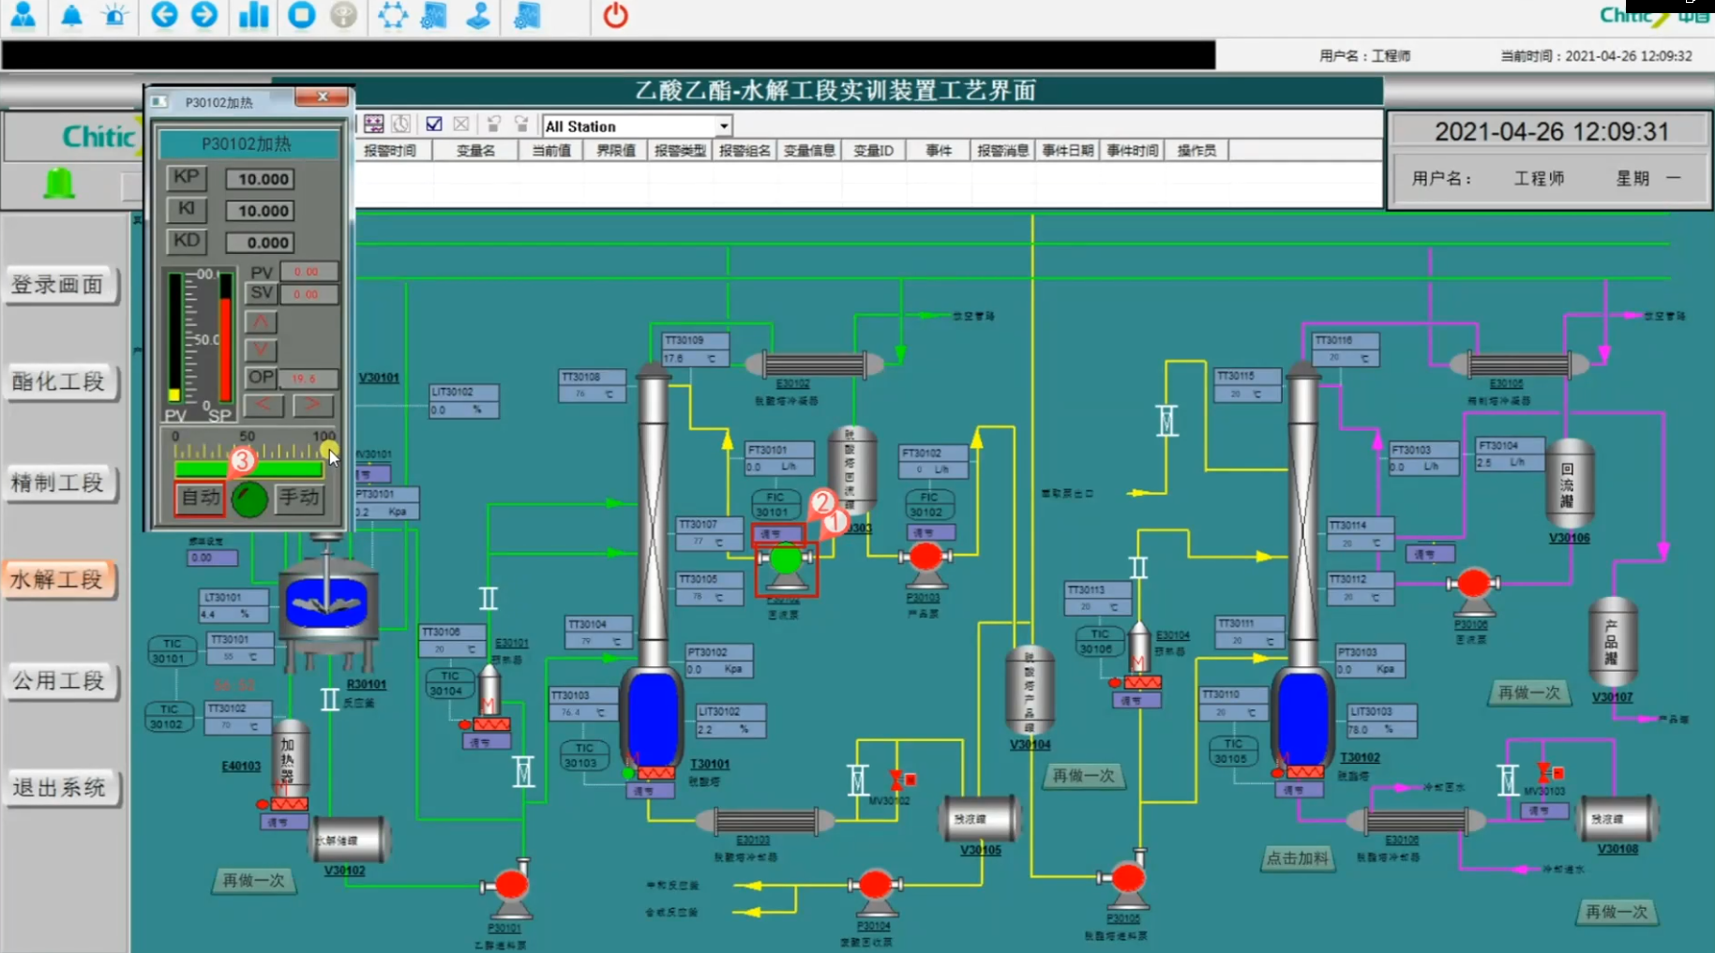Go back with the left arrow icon
This screenshot has height=953, width=1715.
pos(164,16)
